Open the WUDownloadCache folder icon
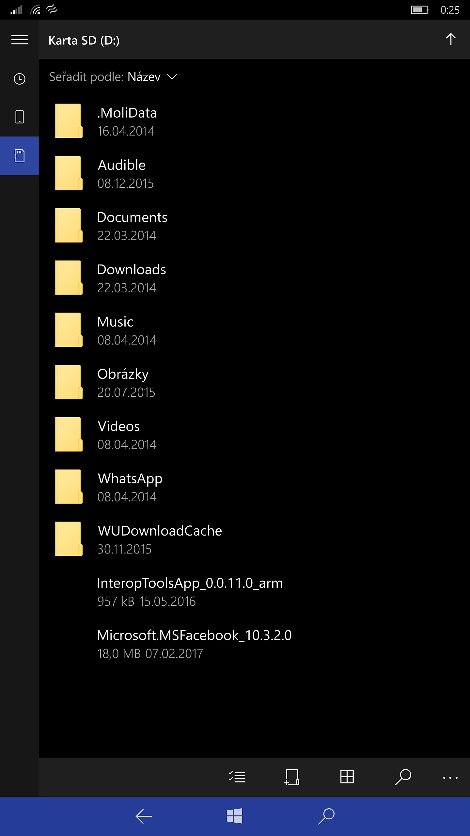 69,539
